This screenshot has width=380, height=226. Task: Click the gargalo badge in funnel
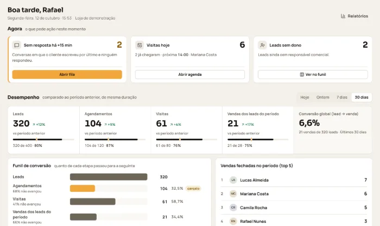click(x=193, y=189)
